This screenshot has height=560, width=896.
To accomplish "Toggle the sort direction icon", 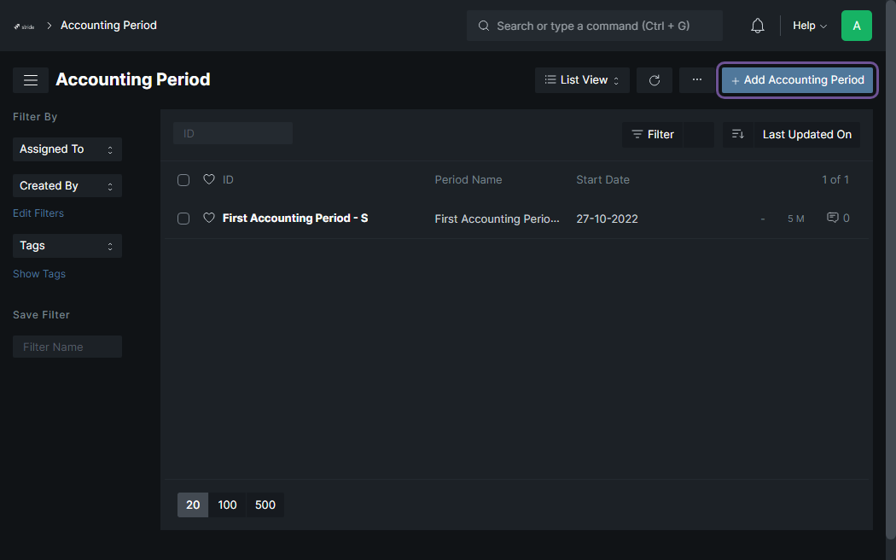I will 738,134.
